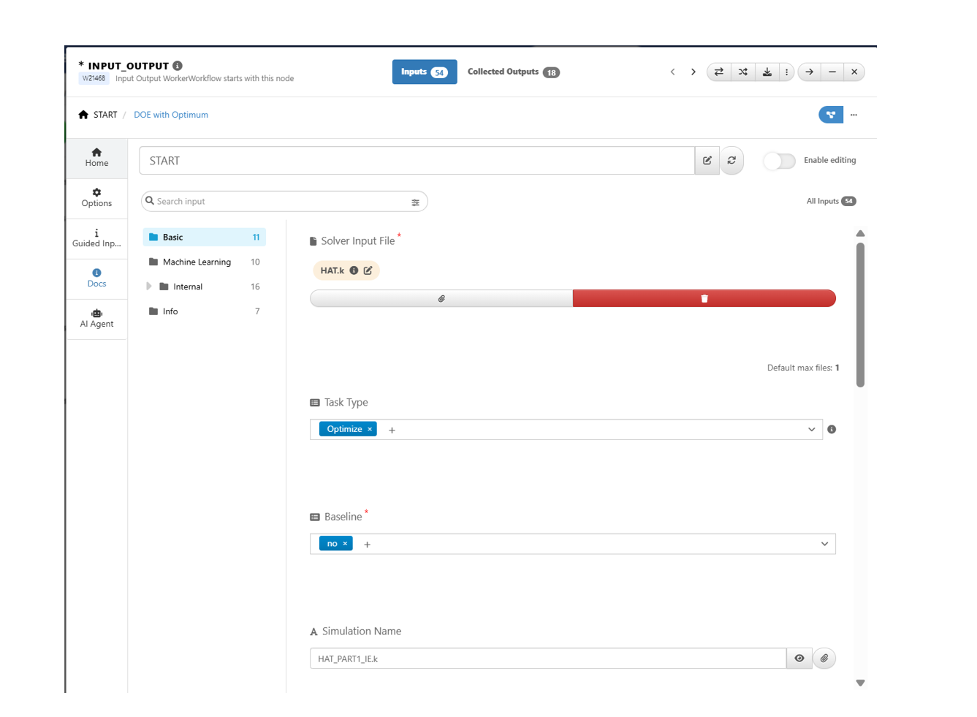Click the download icon in top toolbar

[767, 72]
